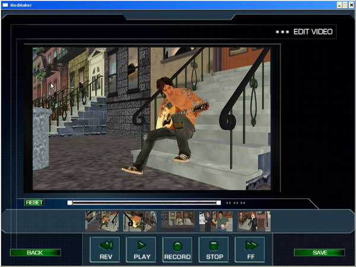Viewport: 356px width, 267px height.
Task: Select the right end handle on the trim slider
Action: pos(218,203)
